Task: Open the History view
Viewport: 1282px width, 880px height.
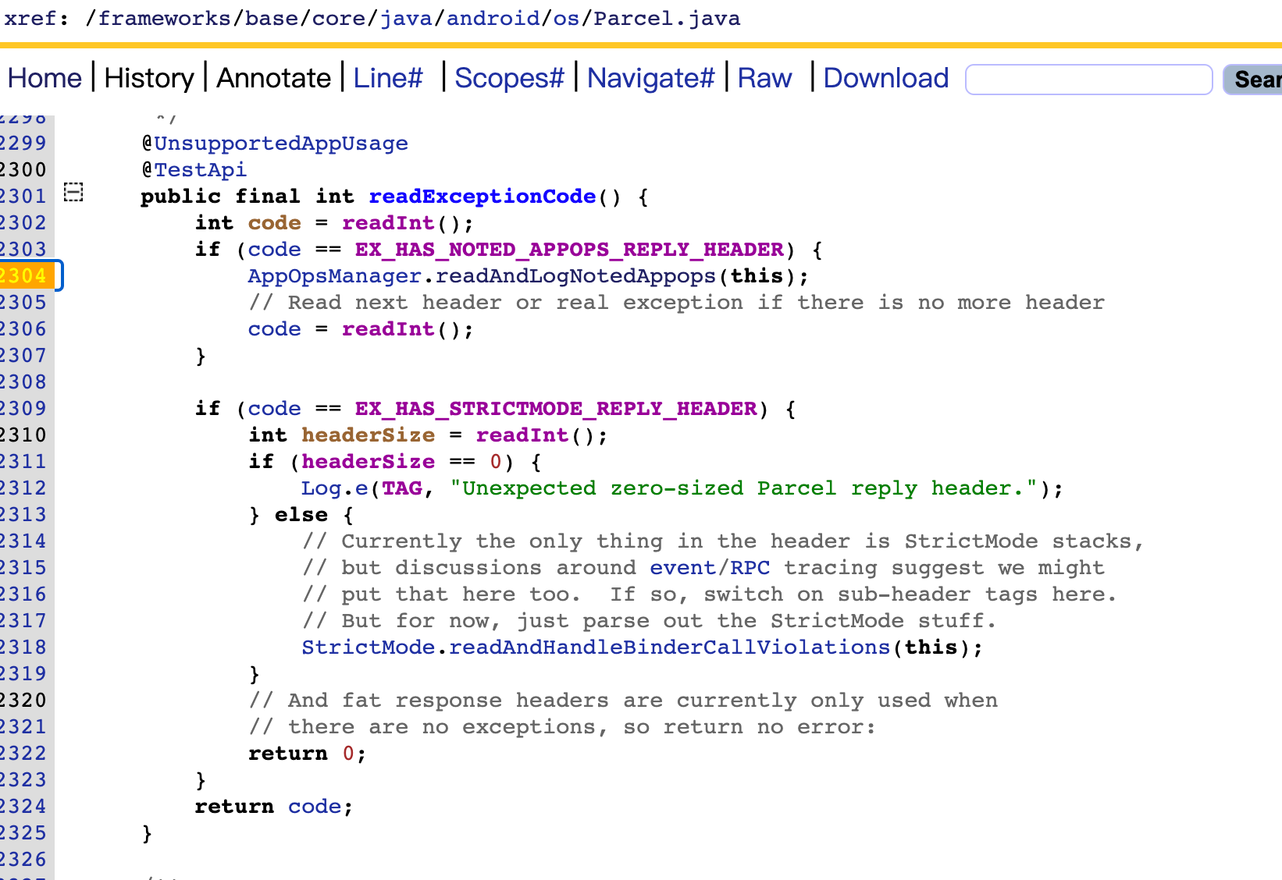Action: coord(149,77)
